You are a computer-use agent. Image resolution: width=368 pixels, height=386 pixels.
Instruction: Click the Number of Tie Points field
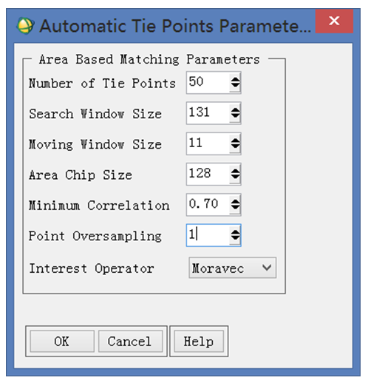tap(208, 83)
